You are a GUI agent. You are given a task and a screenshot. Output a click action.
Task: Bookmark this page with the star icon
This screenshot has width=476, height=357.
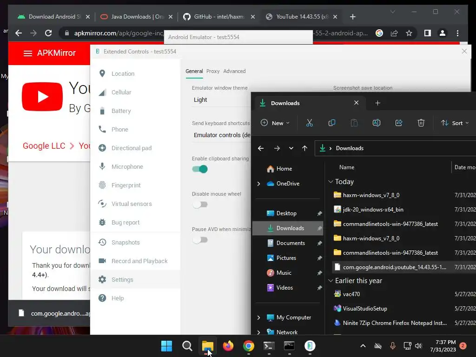(x=409, y=33)
